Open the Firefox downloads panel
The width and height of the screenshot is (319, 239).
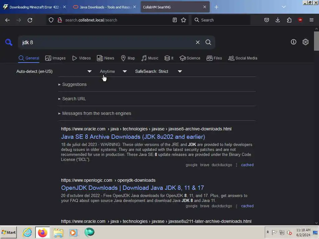[278, 20]
